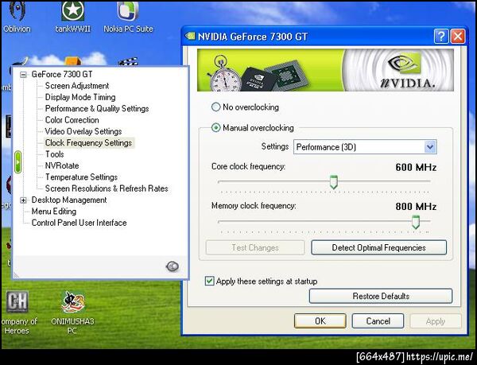
Task: Click the NVIDIA eye icon in tree panel
Action: (x=173, y=266)
